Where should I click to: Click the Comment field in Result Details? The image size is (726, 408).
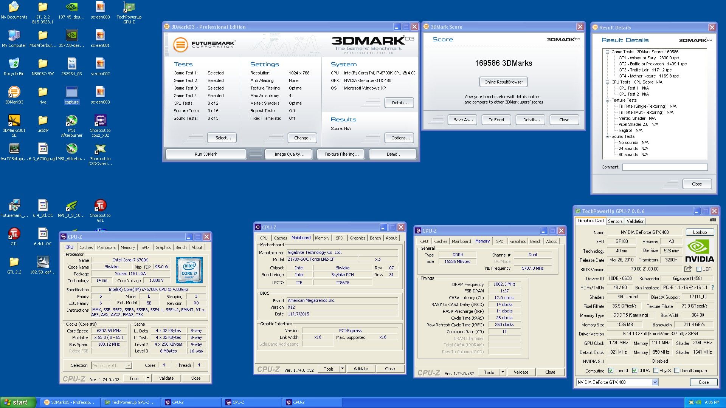coord(665,167)
